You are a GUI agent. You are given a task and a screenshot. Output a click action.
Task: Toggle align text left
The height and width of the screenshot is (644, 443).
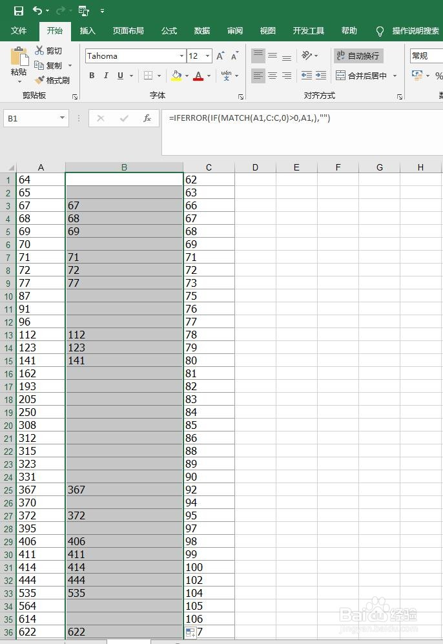click(258, 76)
